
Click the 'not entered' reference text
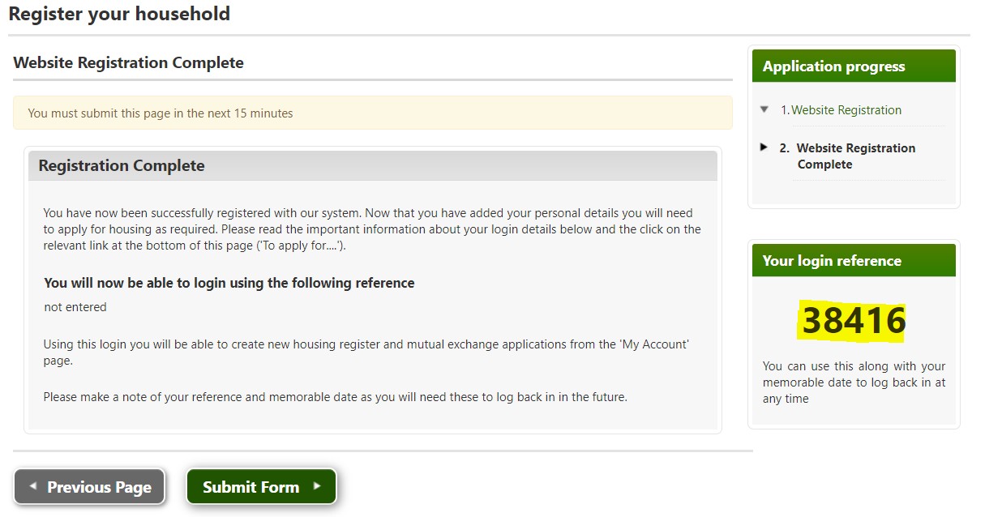click(x=75, y=307)
